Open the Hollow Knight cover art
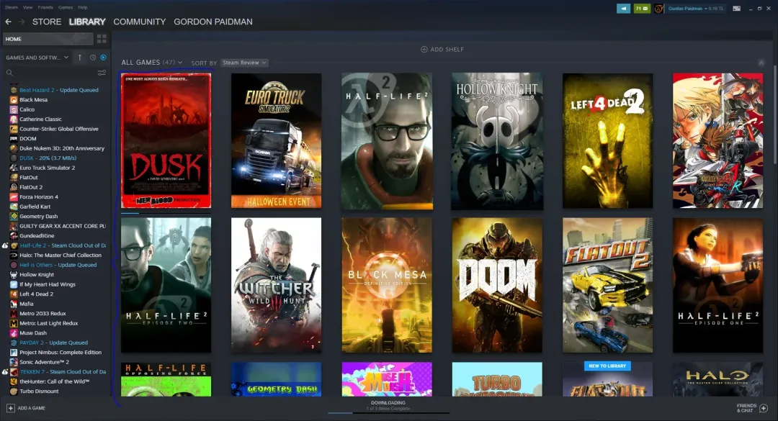 point(497,141)
